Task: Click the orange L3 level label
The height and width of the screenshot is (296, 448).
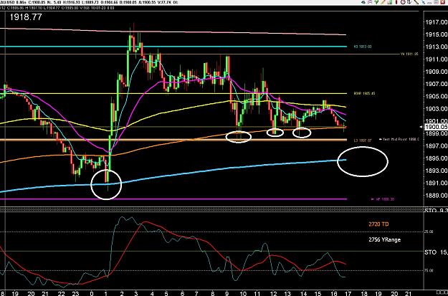Action: coord(363,140)
